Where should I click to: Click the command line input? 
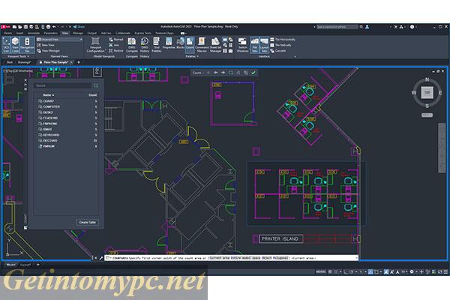click(x=231, y=258)
